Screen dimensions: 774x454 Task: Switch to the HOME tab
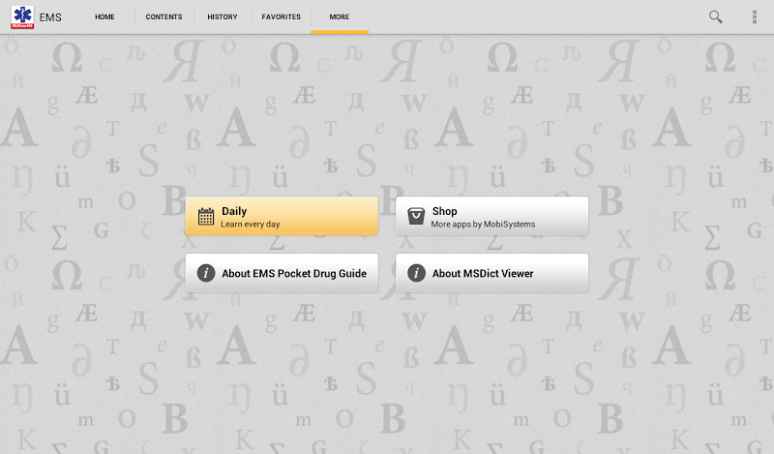[104, 16]
